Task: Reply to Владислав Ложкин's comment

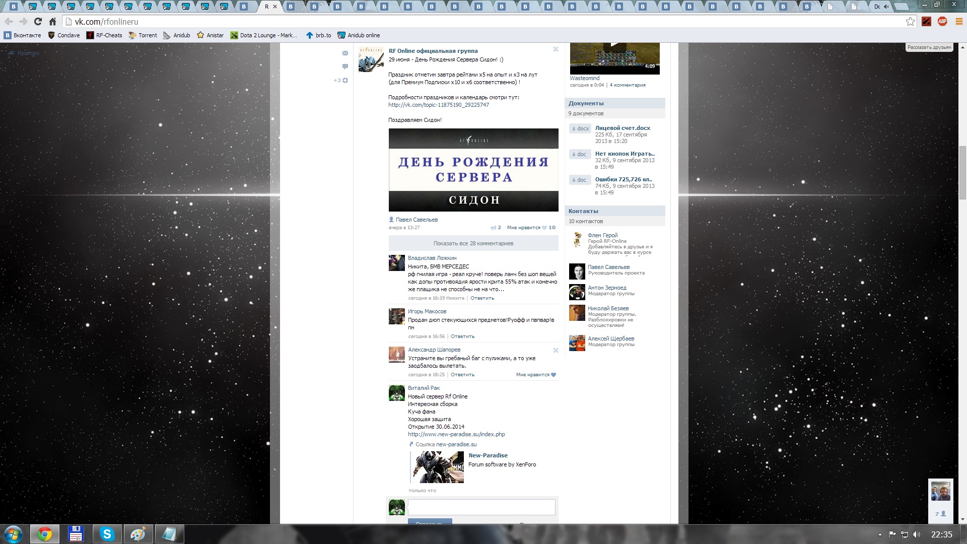Action: coord(482,298)
